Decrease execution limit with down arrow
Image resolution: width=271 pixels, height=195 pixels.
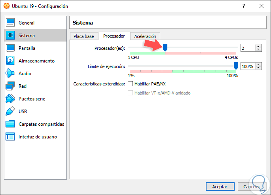(258, 68)
